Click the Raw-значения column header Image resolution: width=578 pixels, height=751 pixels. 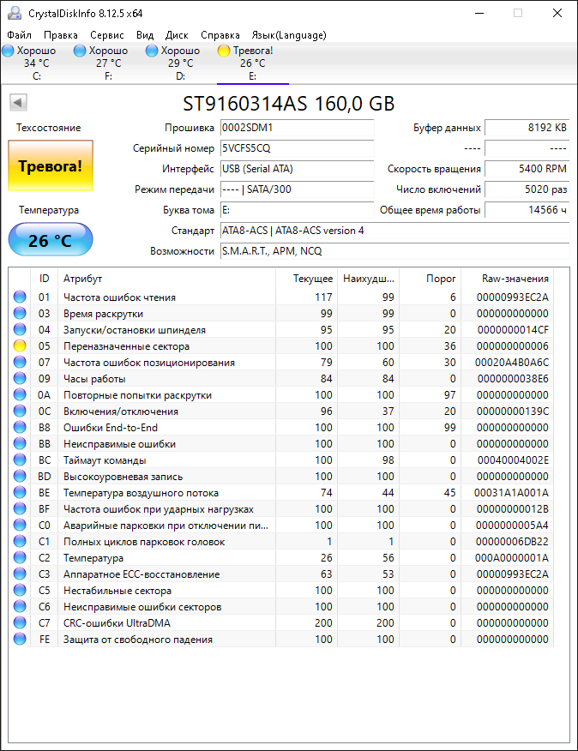tap(516, 279)
